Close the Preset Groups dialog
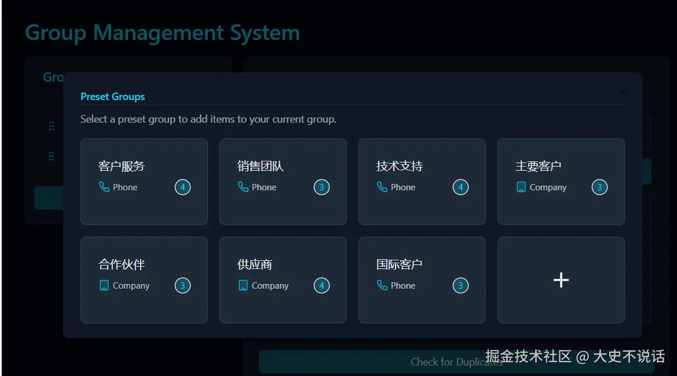Screen dimensions: 677x376 (x=622, y=93)
